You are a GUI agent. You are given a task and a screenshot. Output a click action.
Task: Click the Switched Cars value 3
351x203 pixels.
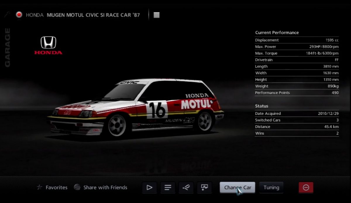coord(337,120)
